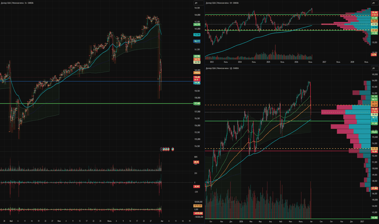
Task: Click the green 157,400 label on the daily price scale
Action: pyautogui.click(x=375, y=123)
